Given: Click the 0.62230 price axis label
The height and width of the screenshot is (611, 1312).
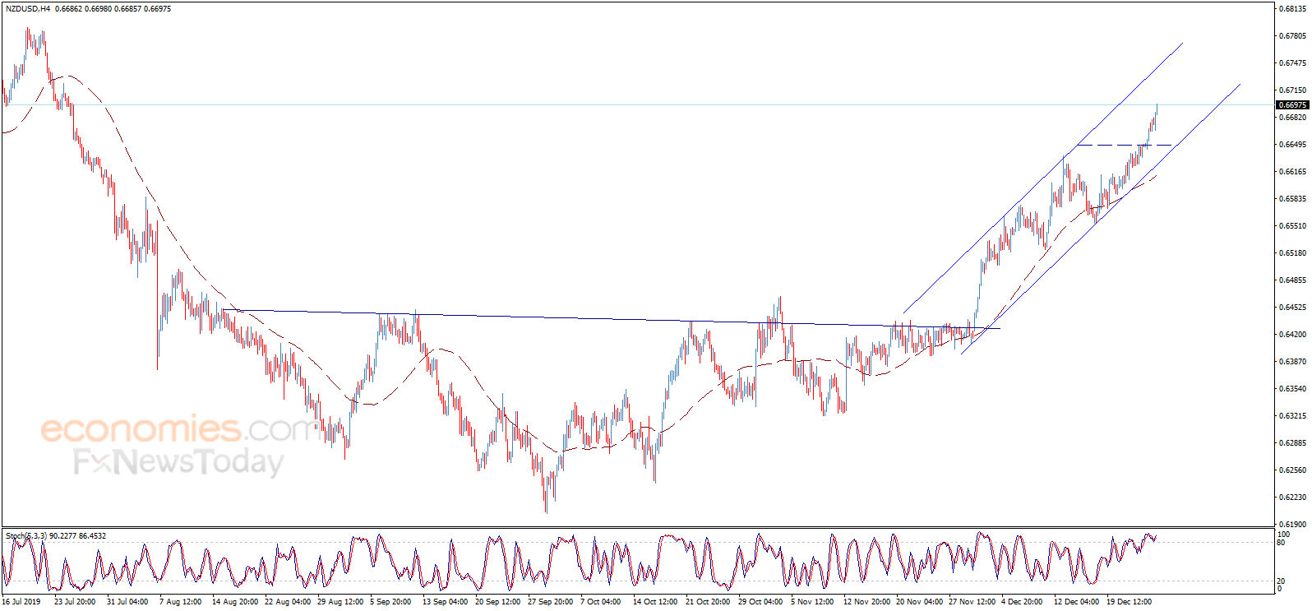Looking at the screenshot, I should point(1293,498).
